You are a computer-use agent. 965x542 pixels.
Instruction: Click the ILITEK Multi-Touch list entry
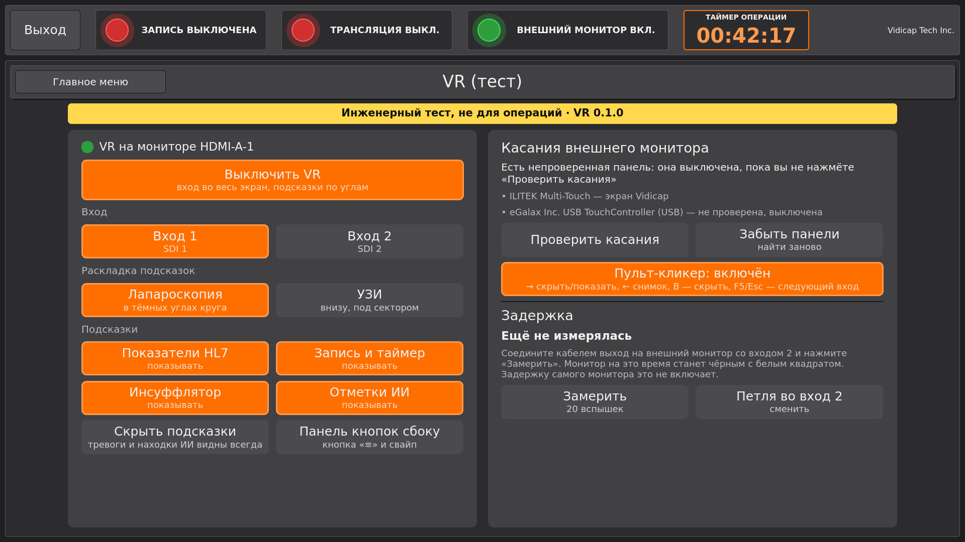(585, 196)
